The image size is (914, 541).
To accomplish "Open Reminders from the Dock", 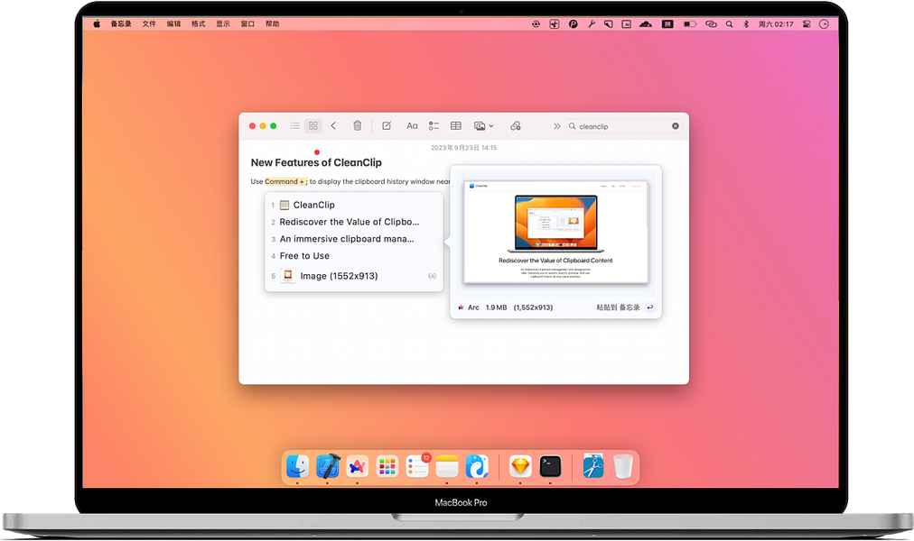I will 417,466.
